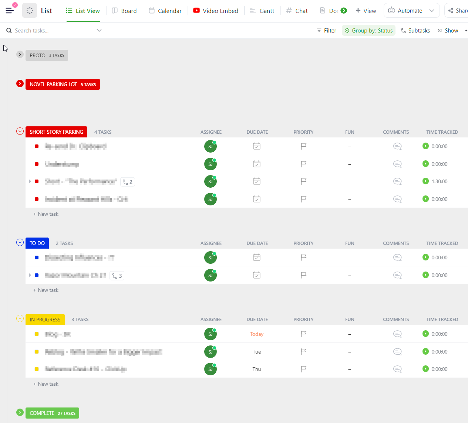Open the Show eye toggle in the toolbar
The image size is (468, 423).
click(448, 30)
